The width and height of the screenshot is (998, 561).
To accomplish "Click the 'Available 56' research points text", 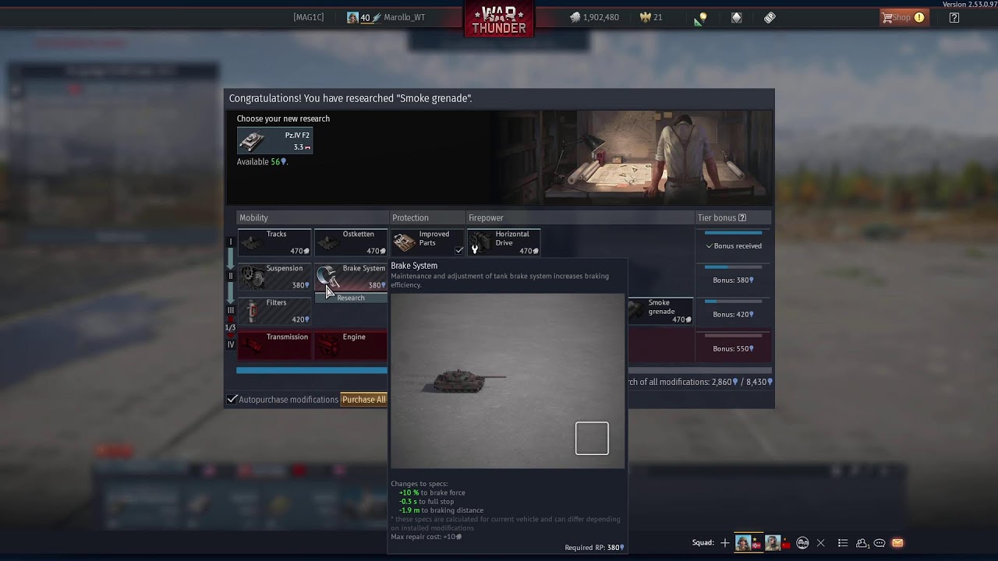I will point(262,162).
